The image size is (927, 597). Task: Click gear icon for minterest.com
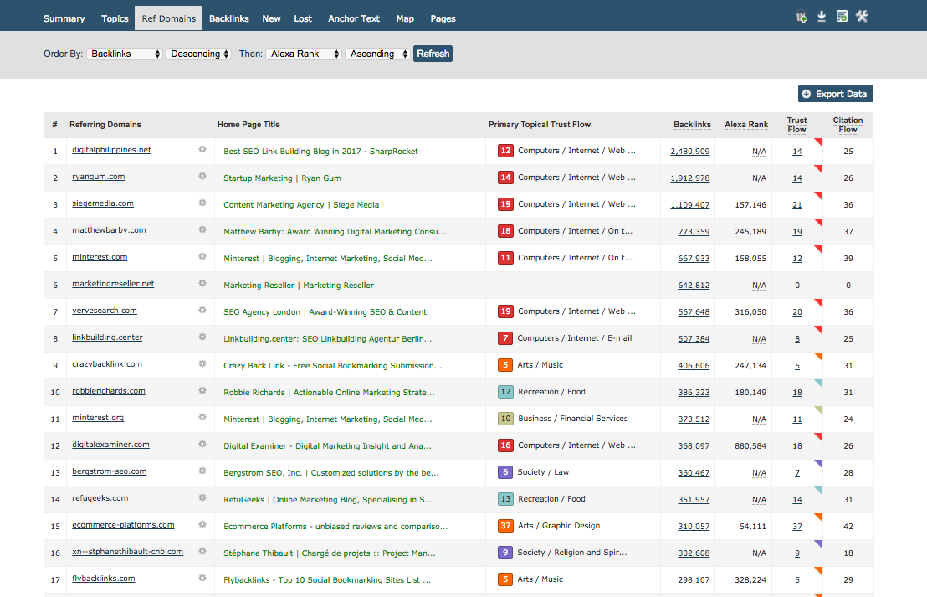(202, 257)
